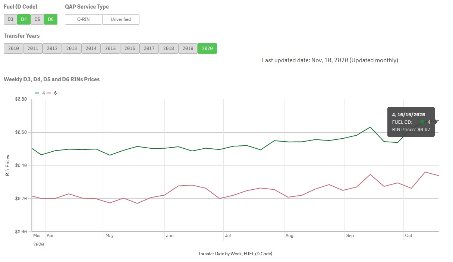Select transfer year 2010
Viewport: 453px width, 262px height.
(13, 48)
